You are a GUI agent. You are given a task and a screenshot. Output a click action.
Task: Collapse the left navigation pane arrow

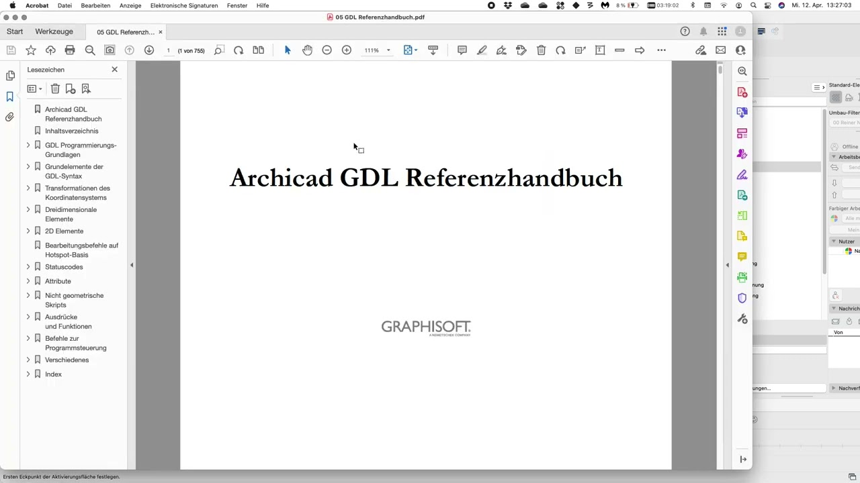[x=132, y=265]
